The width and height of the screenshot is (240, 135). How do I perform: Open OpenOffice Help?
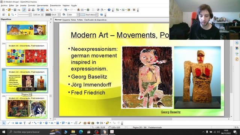pyautogui.click(x=109, y=10)
